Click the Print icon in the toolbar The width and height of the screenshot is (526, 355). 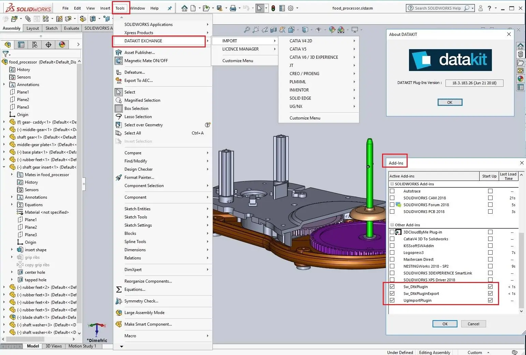[x=233, y=8]
